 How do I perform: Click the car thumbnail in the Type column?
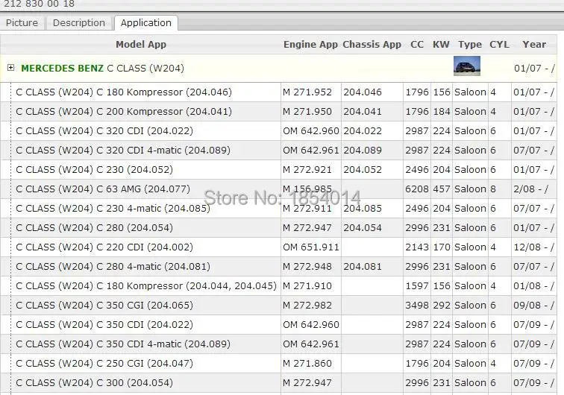[x=467, y=66]
